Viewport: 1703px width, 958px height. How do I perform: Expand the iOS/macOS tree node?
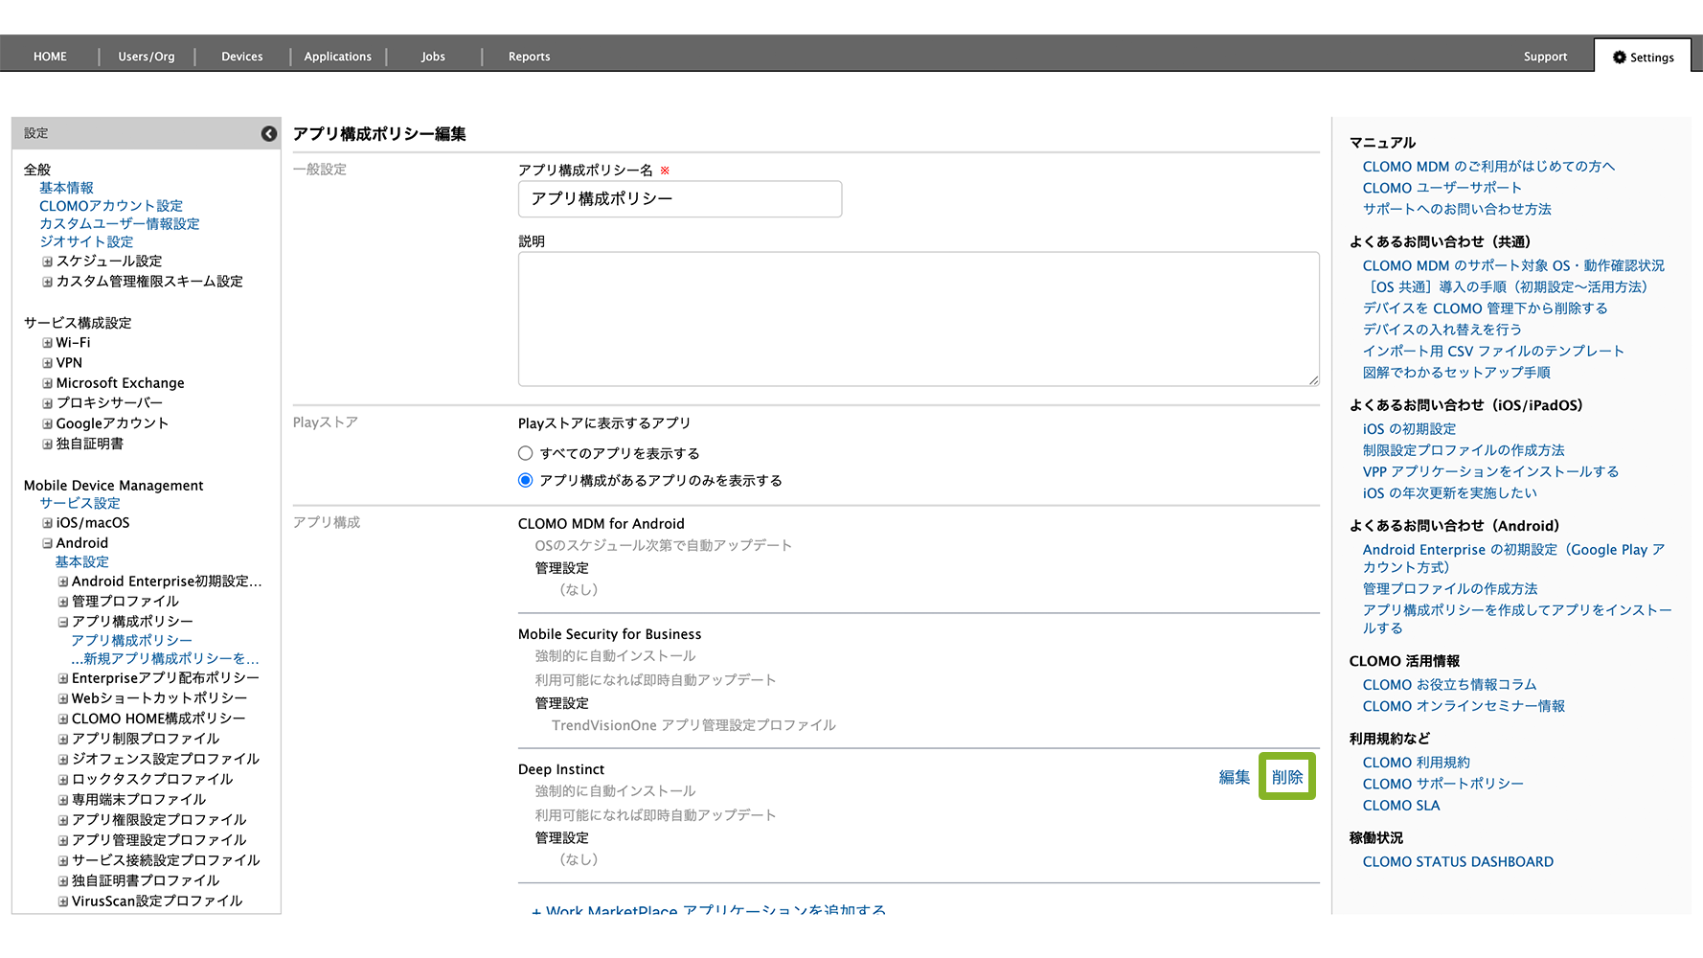click(47, 523)
